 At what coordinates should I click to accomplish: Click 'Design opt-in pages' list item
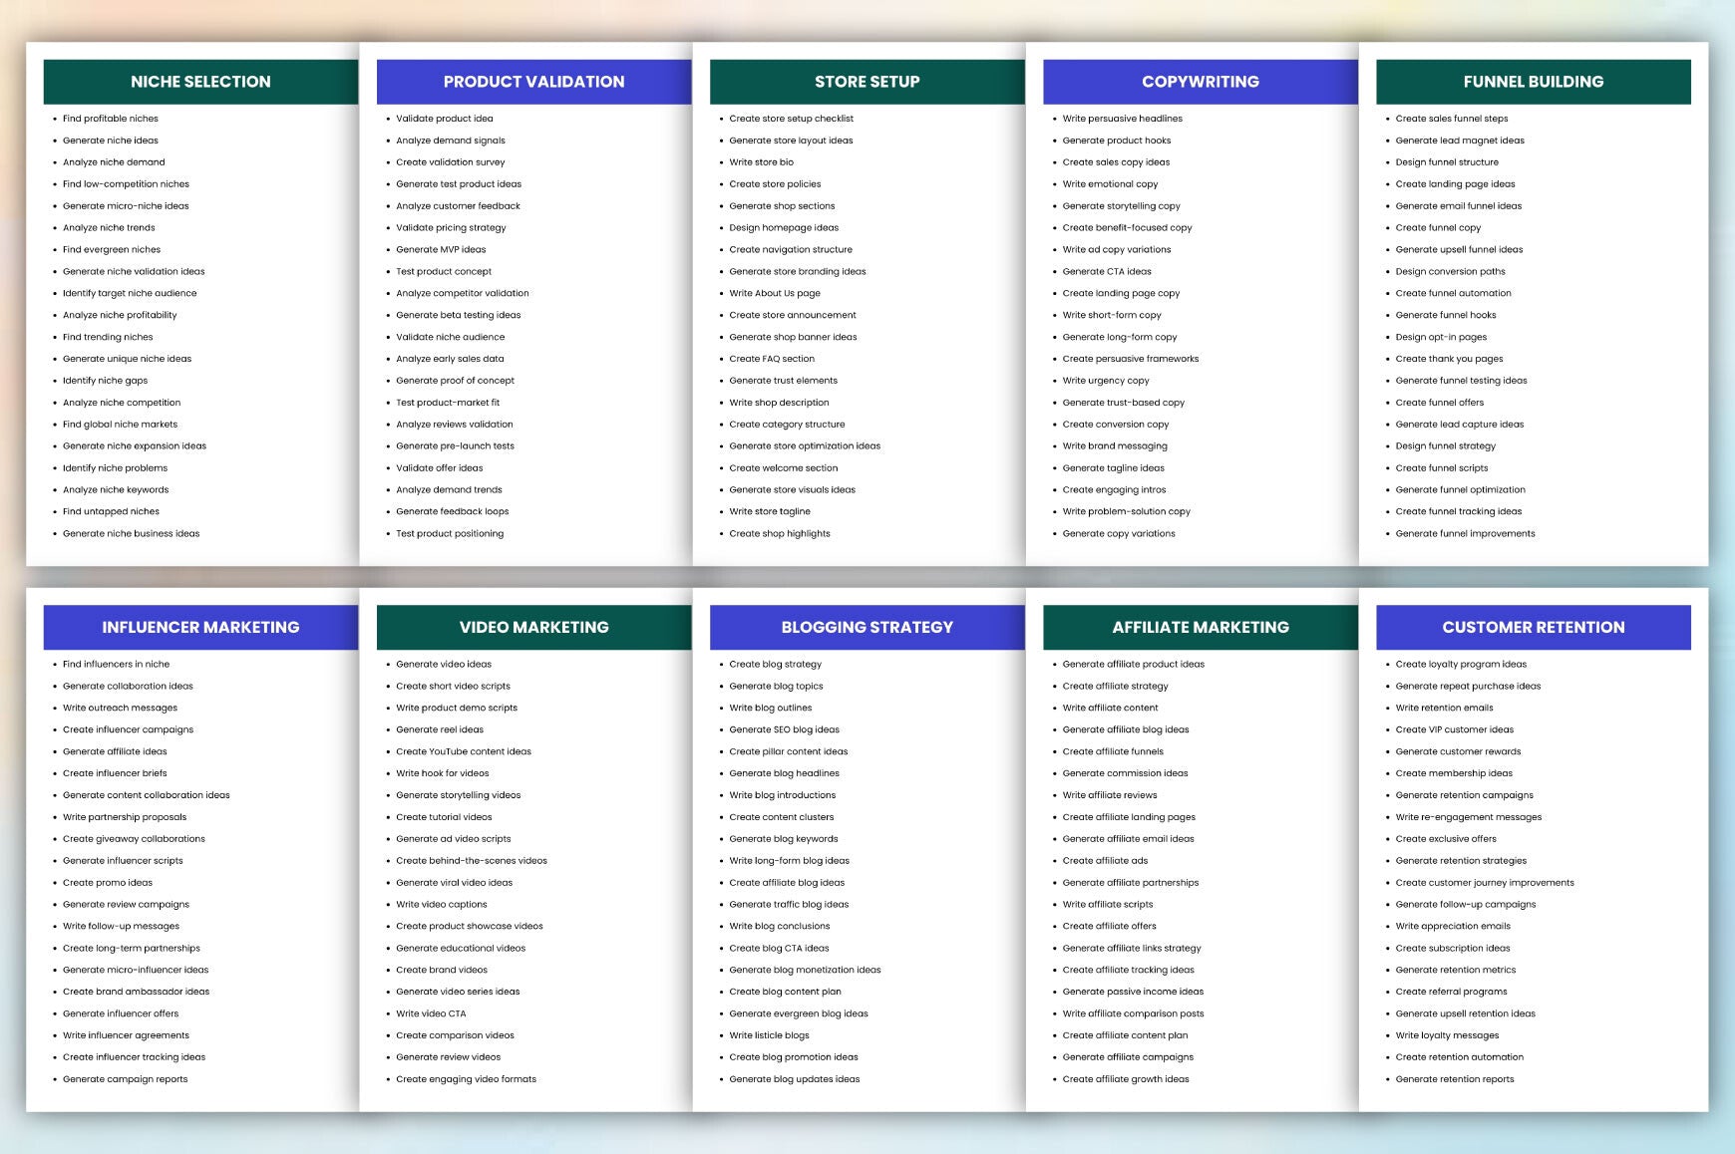[x=1441, y=337]
